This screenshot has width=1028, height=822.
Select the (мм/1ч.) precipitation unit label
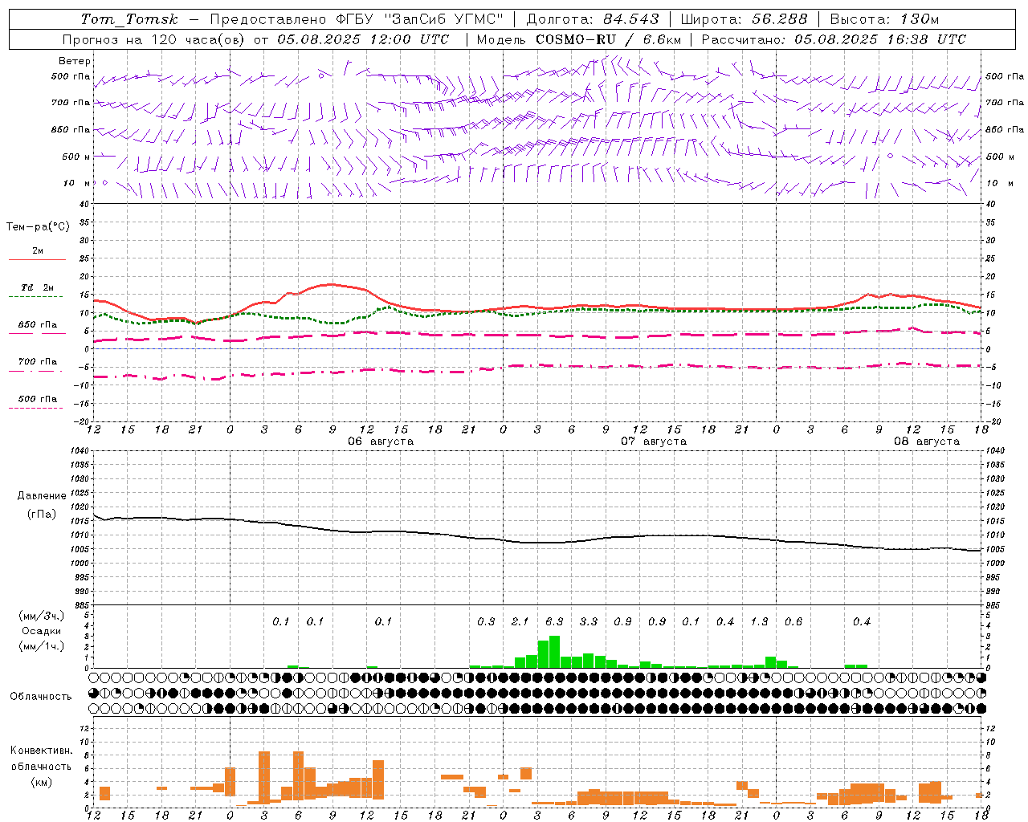(x=42, y=646)
